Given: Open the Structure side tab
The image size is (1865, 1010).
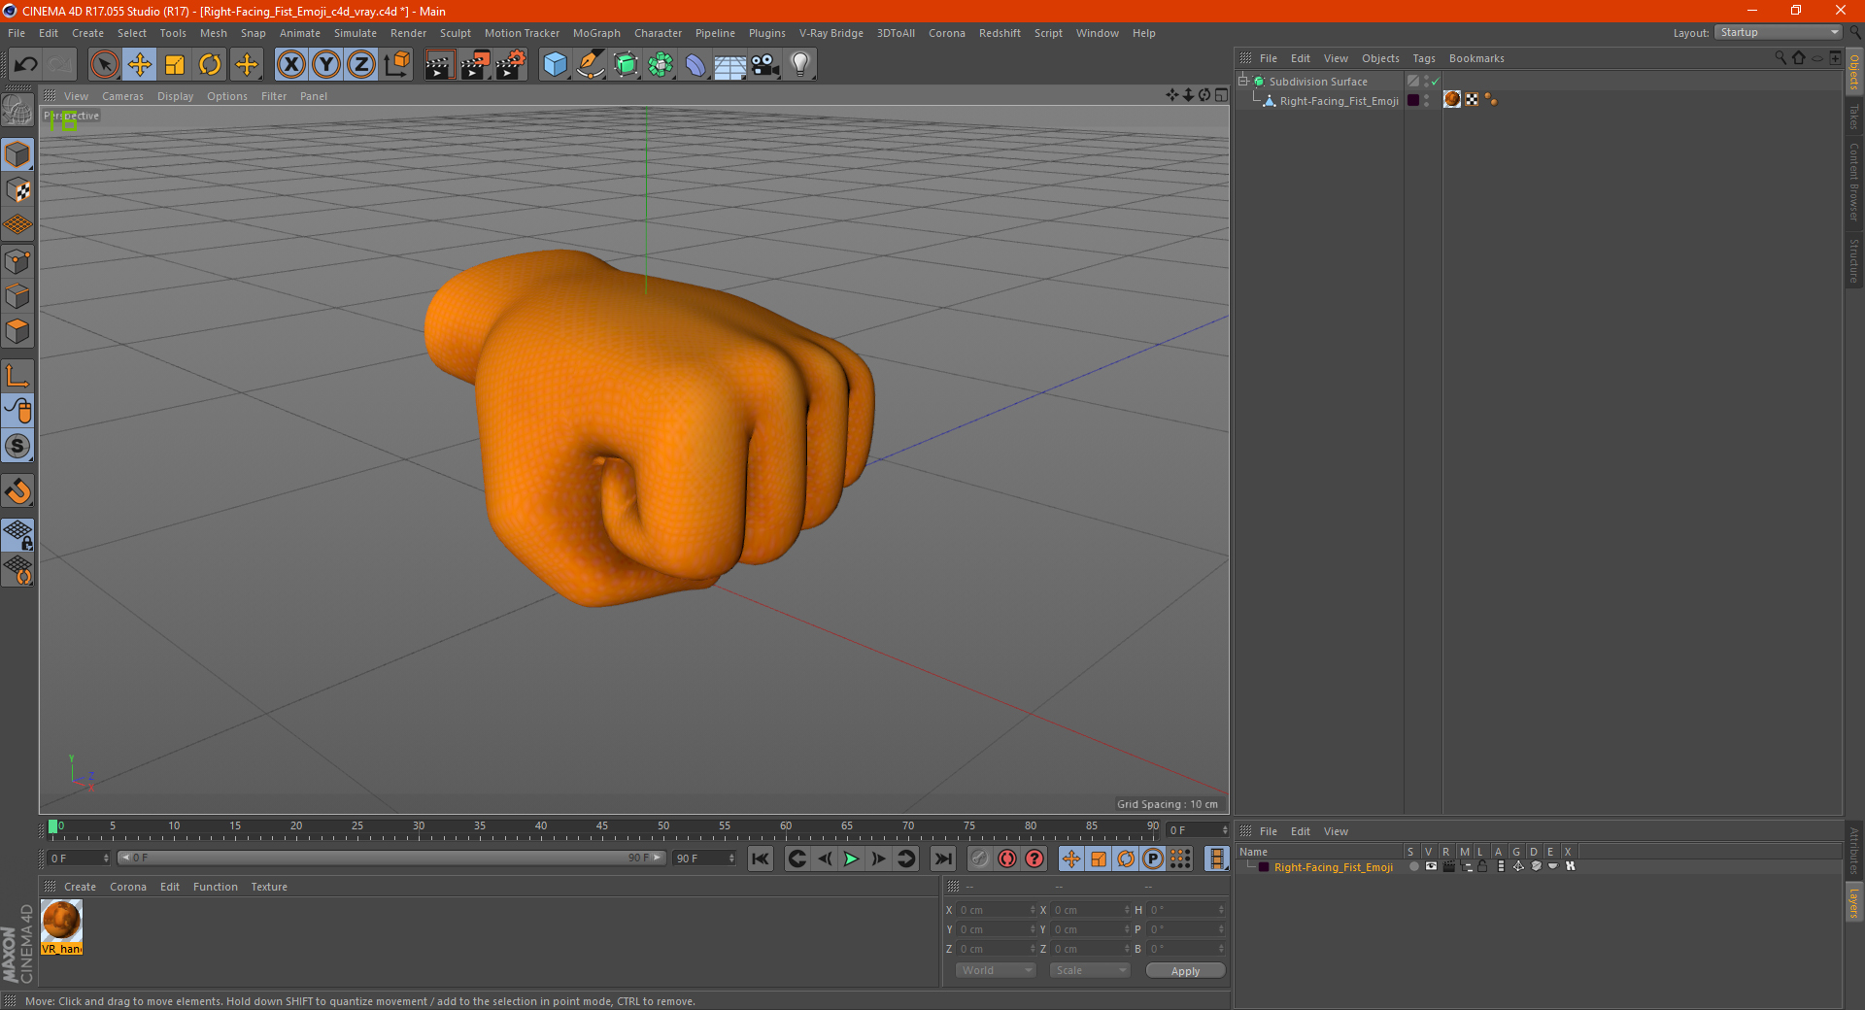Looking at the screenshot, I should (1854, 260).
